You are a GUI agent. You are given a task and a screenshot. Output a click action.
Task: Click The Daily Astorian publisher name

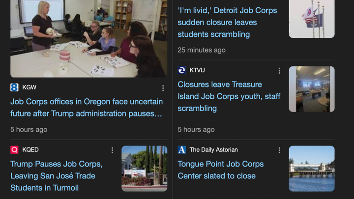coord(213,150)
